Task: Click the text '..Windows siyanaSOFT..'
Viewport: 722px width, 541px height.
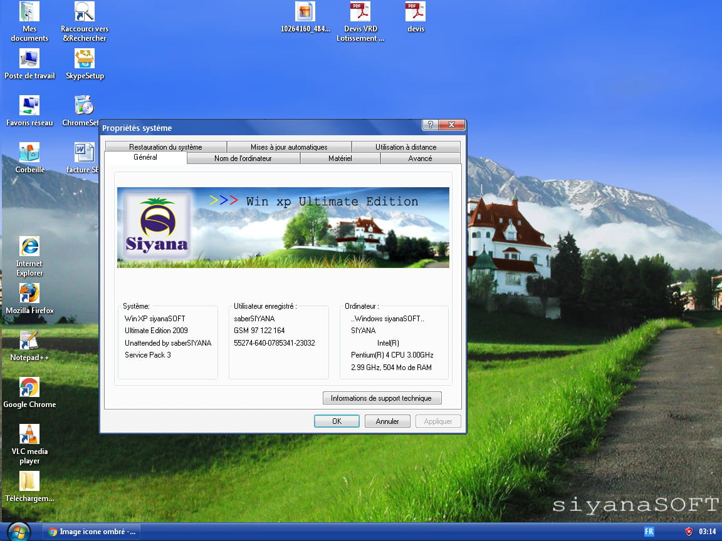Action: pos(387,318)
